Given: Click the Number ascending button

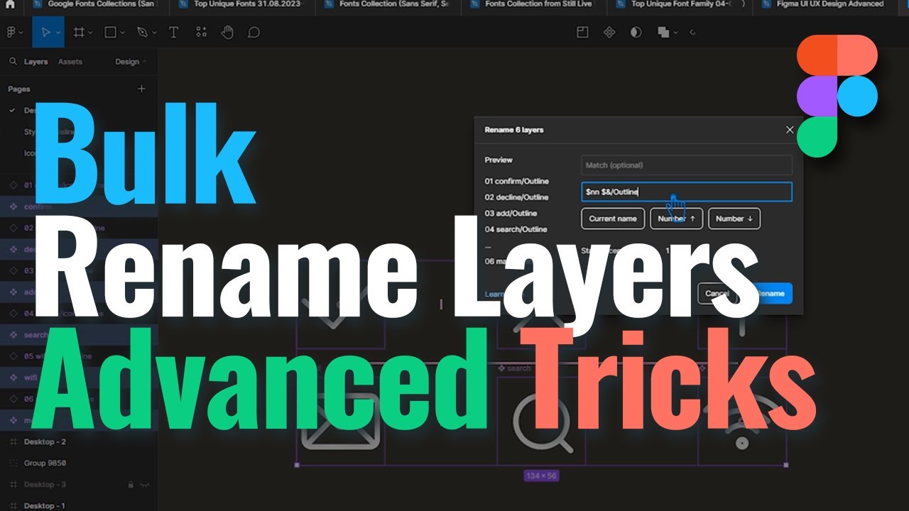Looking at the screenshot, I should tap(677, 219).
